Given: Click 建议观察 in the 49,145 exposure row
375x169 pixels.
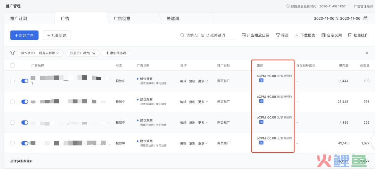Looking at the screenshot, I should 147,141.
